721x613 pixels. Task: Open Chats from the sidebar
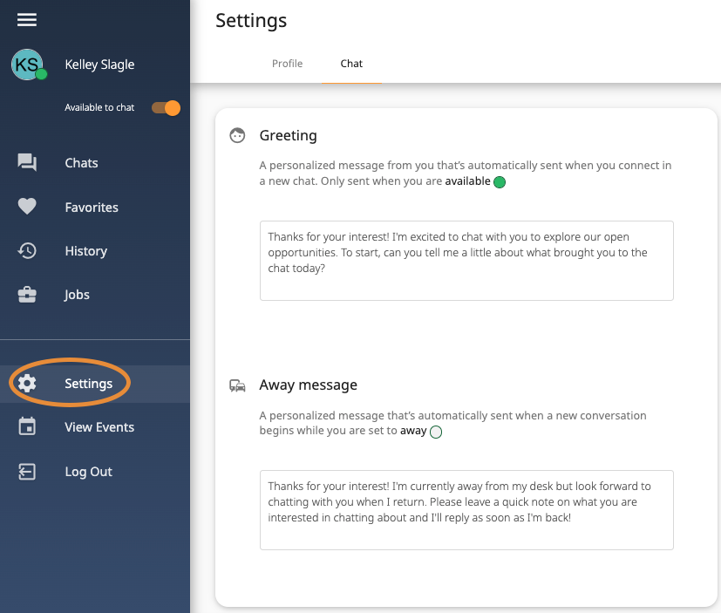tap(81, 163)
